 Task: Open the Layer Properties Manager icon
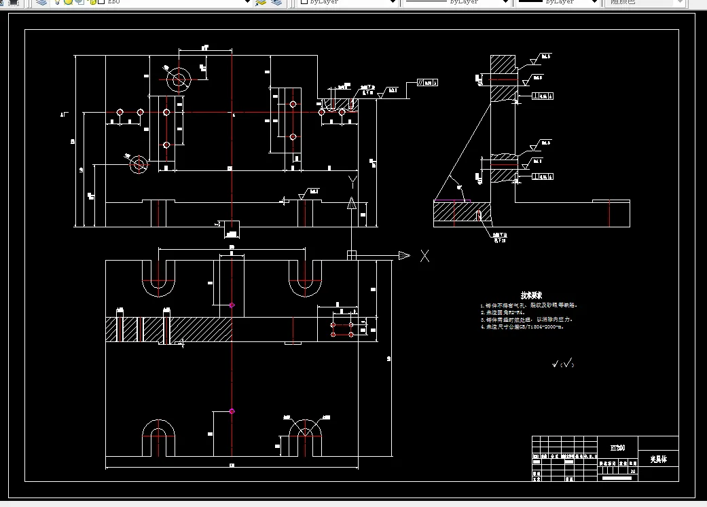(41, 2)
